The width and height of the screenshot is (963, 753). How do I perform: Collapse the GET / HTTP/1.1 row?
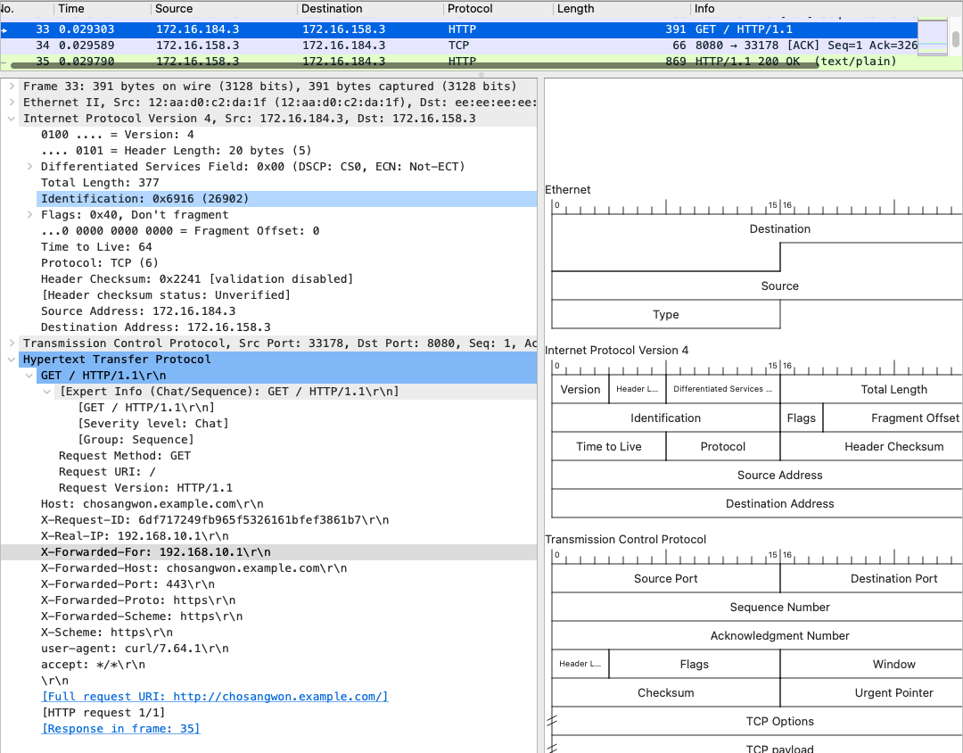pos(29,375)
